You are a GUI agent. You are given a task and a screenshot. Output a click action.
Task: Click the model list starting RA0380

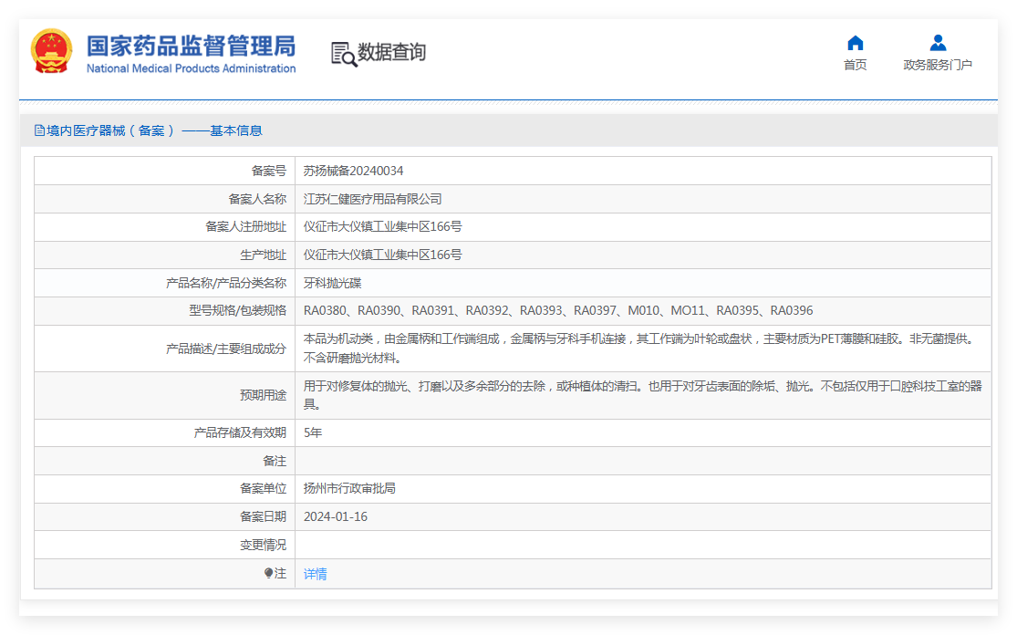(x=558, y=311)
